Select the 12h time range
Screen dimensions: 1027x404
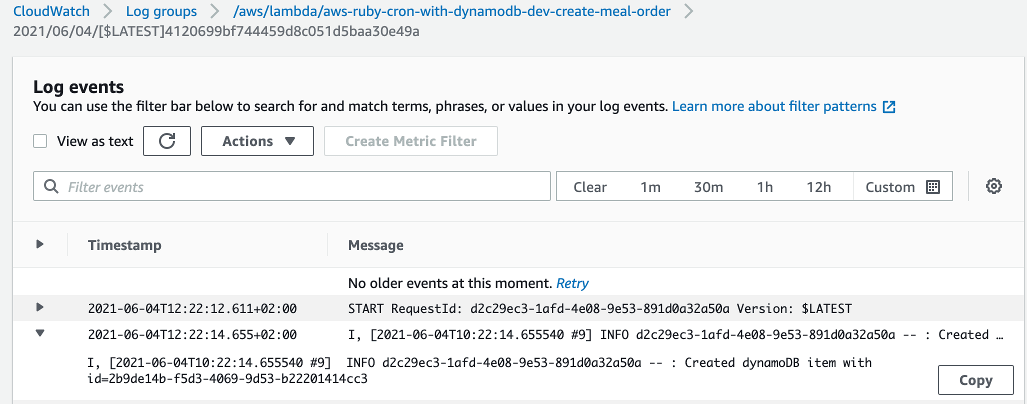click(x=818, y=187)
